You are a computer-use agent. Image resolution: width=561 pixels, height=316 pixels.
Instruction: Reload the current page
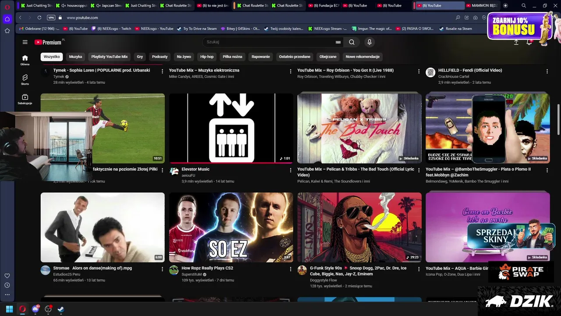[x=39, y=18]
